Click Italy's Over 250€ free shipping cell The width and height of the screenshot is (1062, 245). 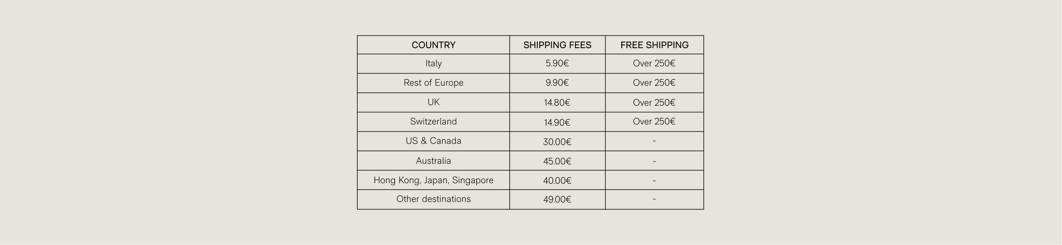tap(654, 64)
